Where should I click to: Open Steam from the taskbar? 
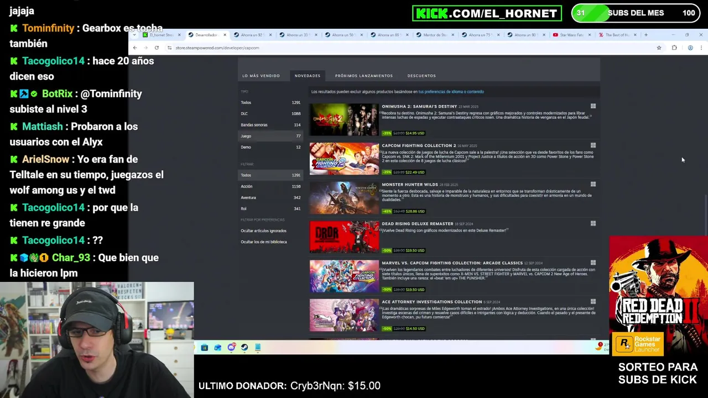244,348
